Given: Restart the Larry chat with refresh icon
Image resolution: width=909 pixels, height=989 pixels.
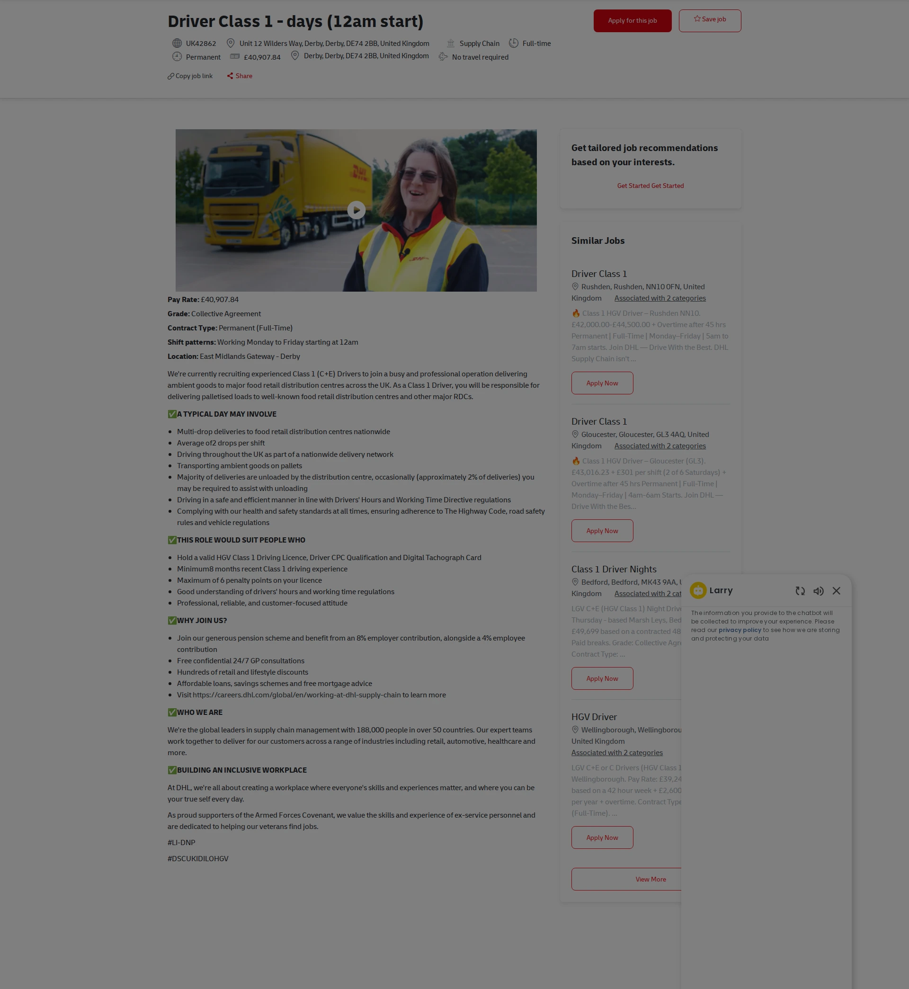Looking at the screenshot, I should click(x=800, y=591).
